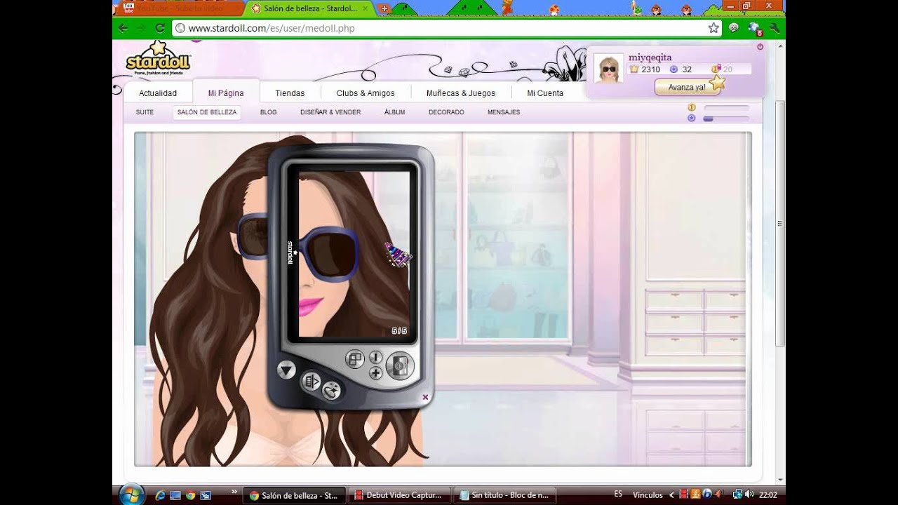Viewport: 898px width, 505px height.
Task: Open Chrome wrench settings menu
Action: [x=775, y=28]
